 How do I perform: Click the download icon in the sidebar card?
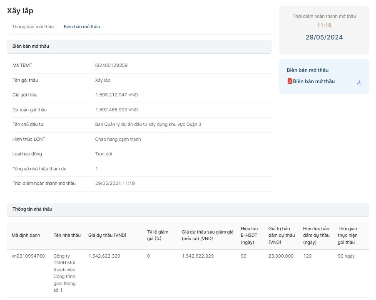tap(359, 82)
